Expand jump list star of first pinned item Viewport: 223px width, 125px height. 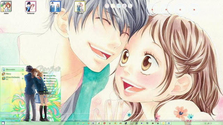pyautogui.click(x=23, y=69)
